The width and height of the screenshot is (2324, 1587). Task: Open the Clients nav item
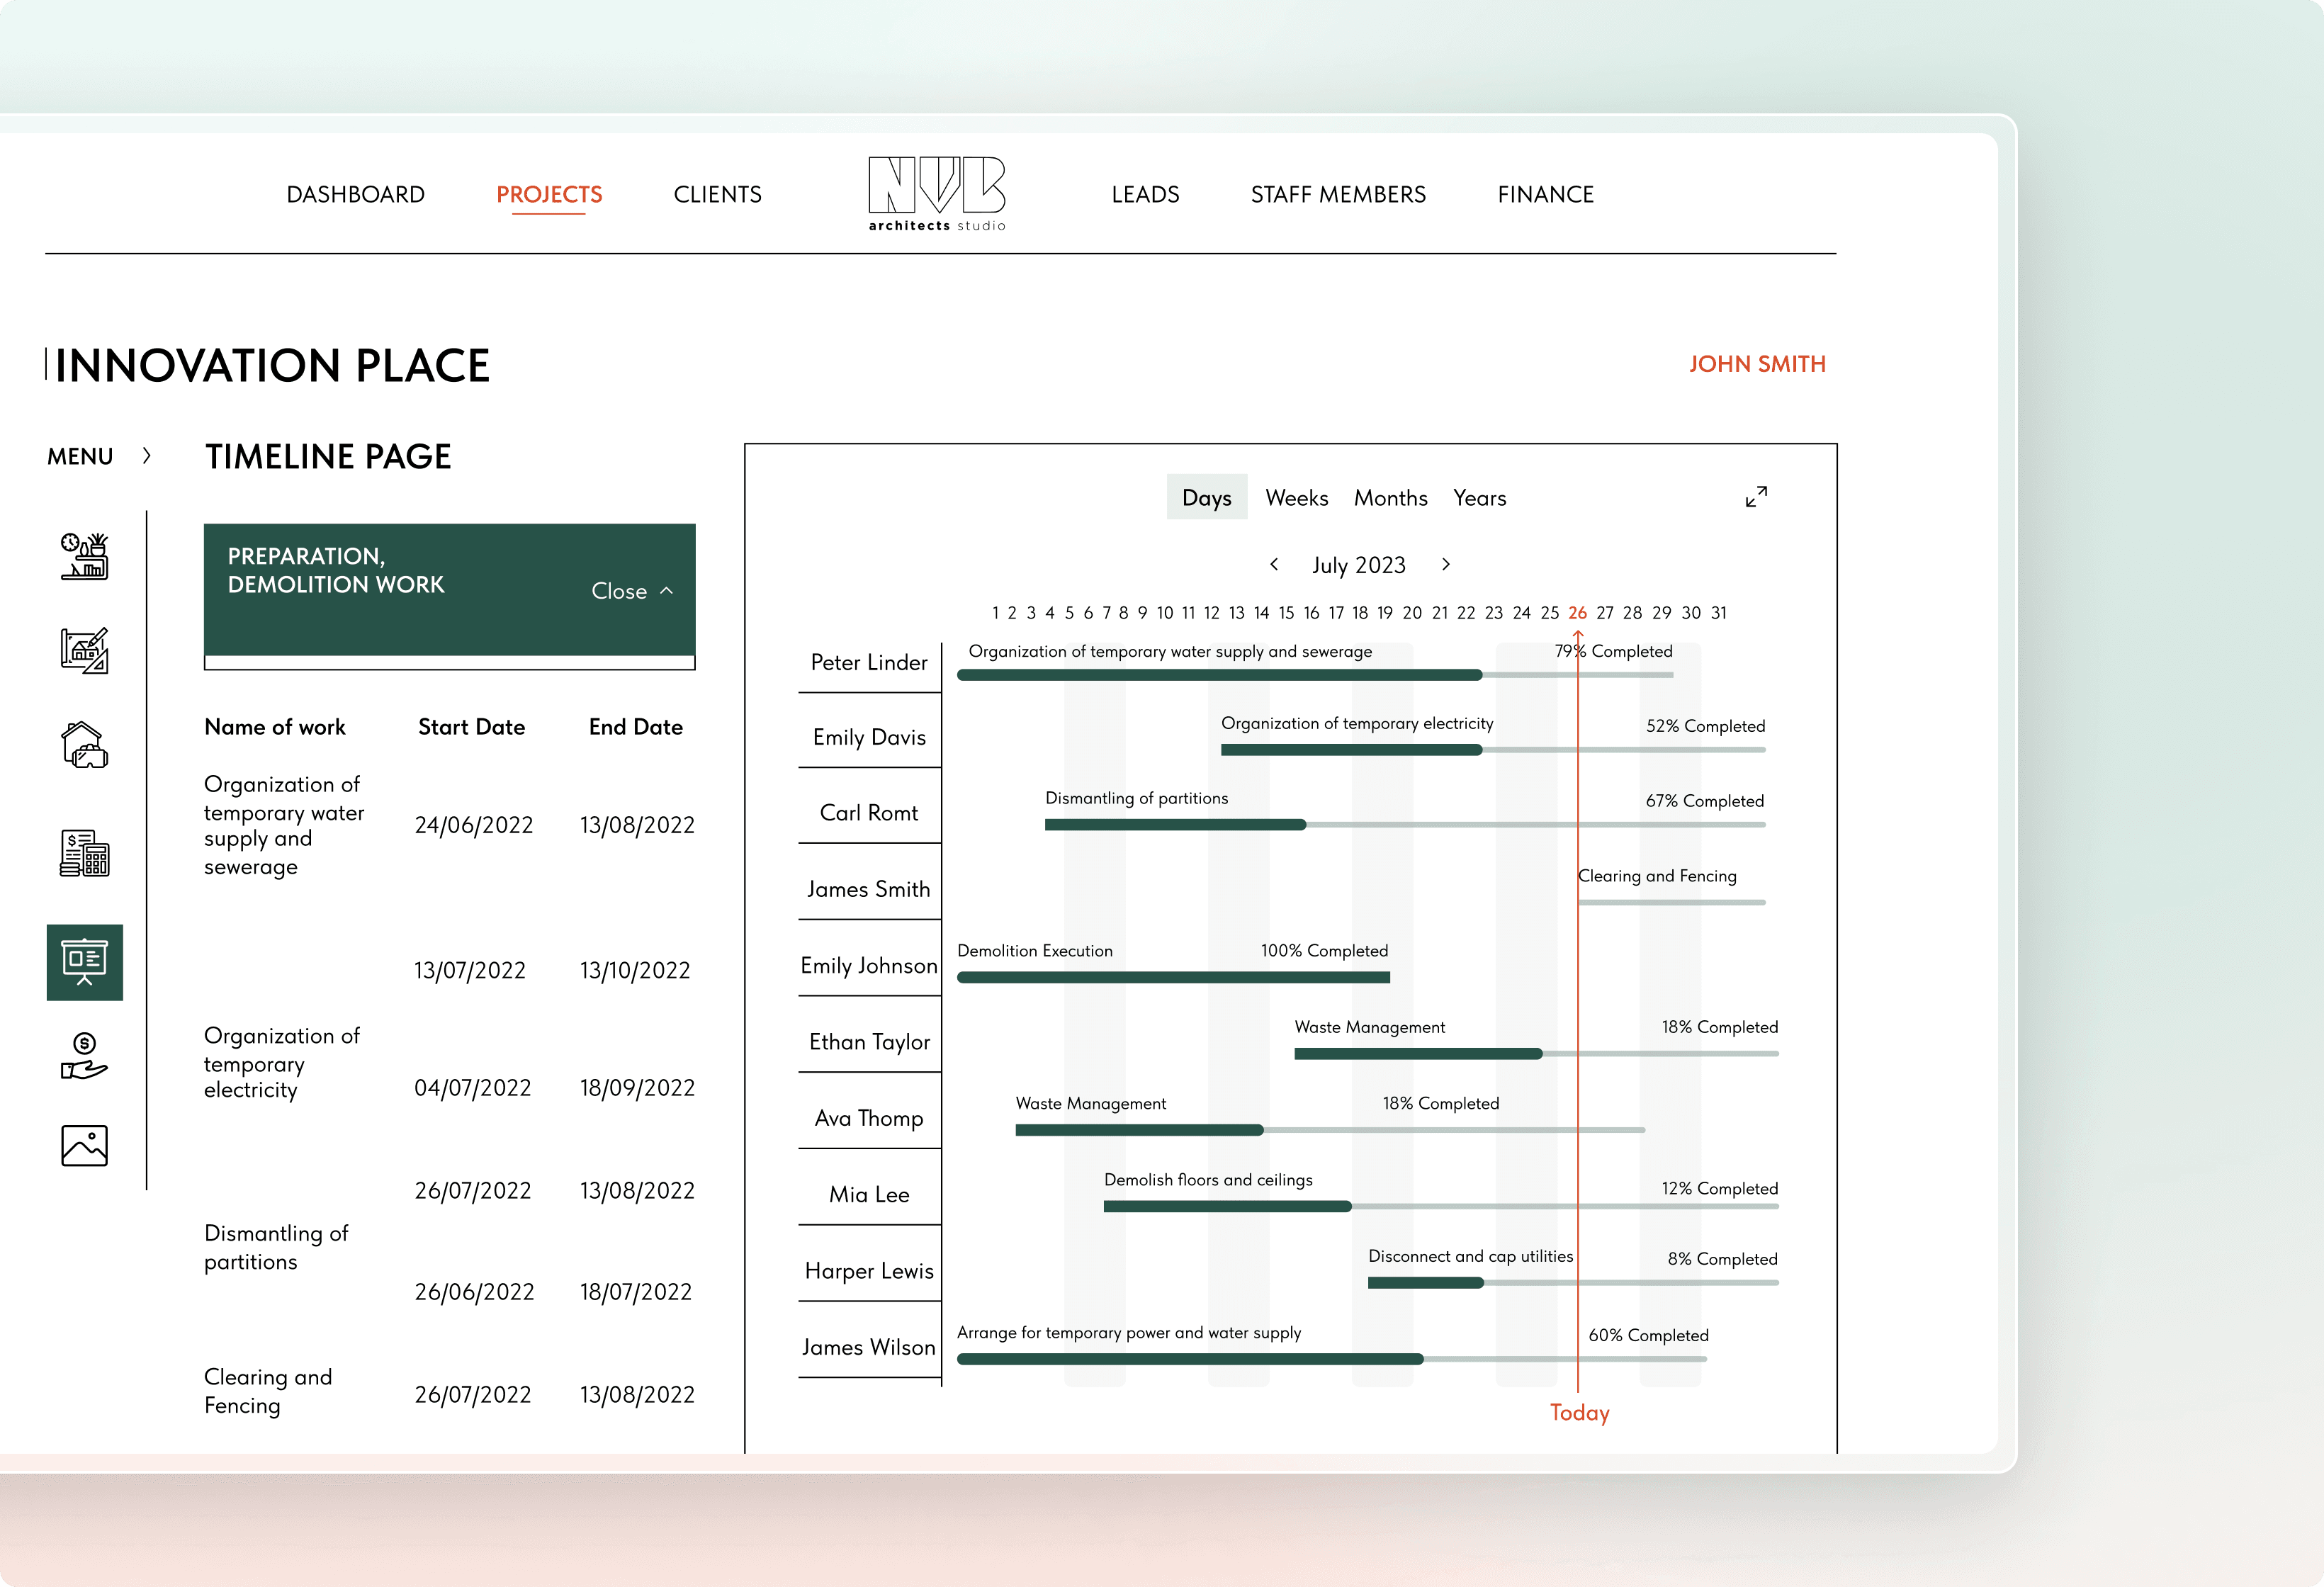pyautogui.click(x=717, y=194)
